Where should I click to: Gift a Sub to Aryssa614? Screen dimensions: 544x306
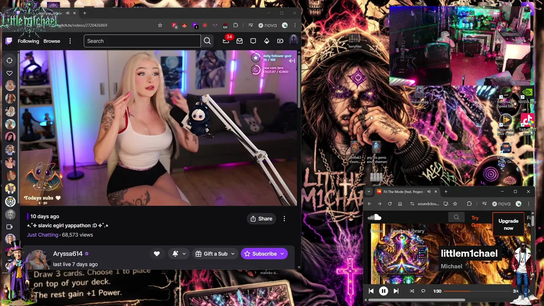click(215, 254)
